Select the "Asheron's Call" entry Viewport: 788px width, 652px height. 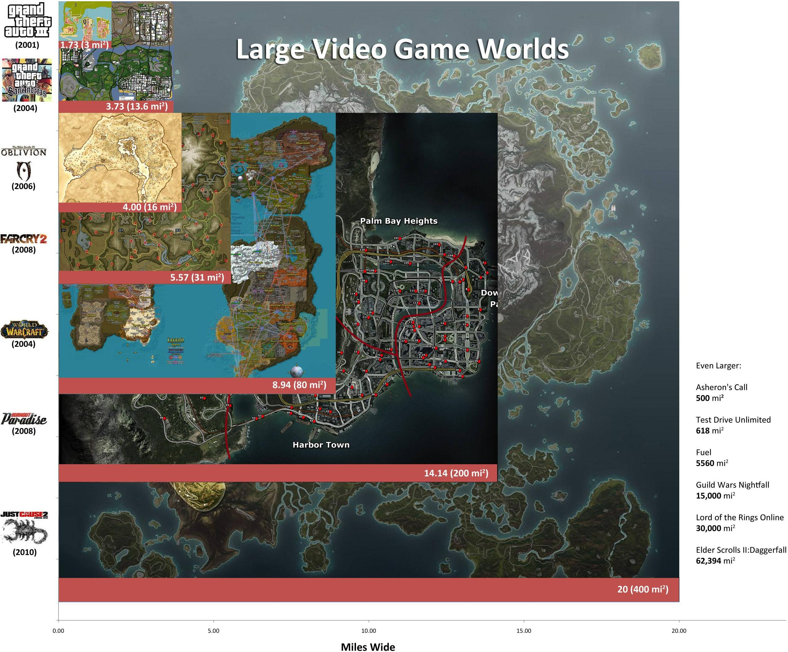click(722, 387)
